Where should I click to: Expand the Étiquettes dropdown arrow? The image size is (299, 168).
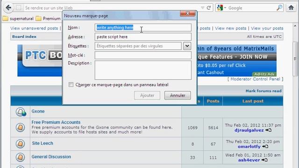(x=187, y=46)
